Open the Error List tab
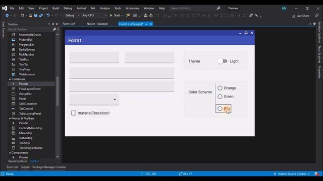The width and height of the screenshot is (323, 181). 12,167
